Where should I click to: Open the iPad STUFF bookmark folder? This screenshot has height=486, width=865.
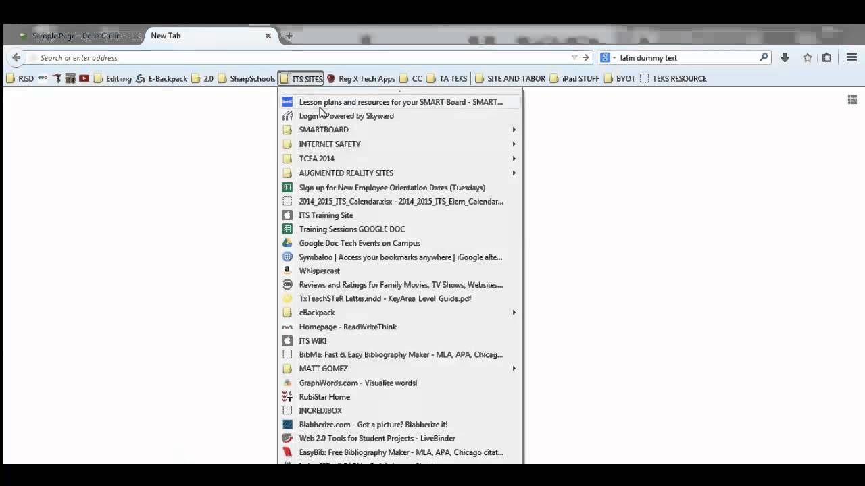(x=574, y=78)
